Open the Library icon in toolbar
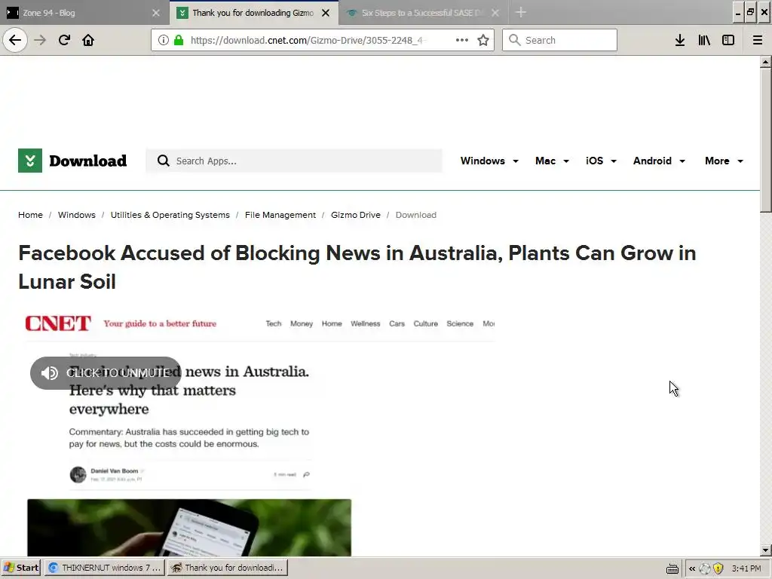The image size is (772, 579). [x=704, y=40]
